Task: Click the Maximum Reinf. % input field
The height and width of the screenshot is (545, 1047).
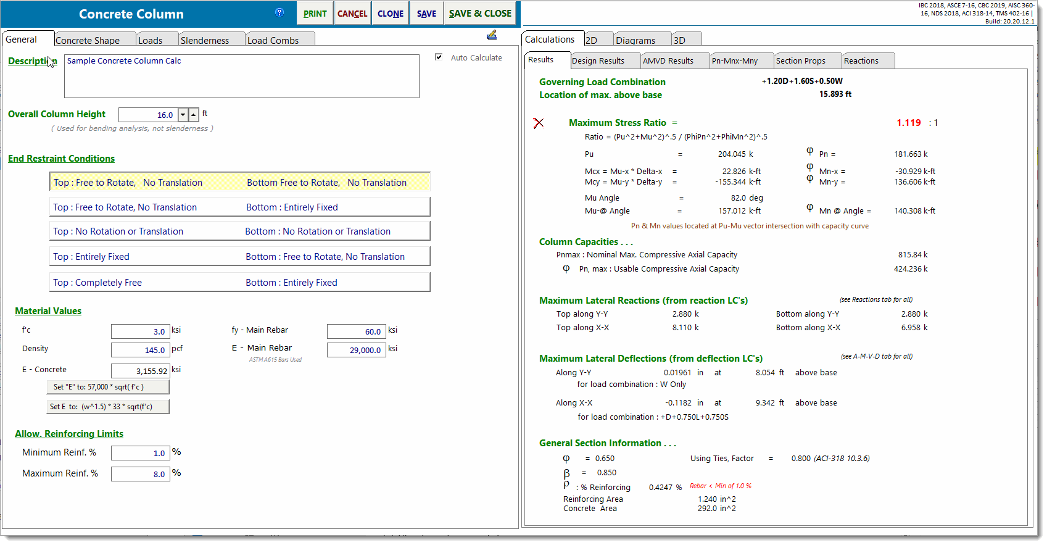Action: click(x=139, y=474)
